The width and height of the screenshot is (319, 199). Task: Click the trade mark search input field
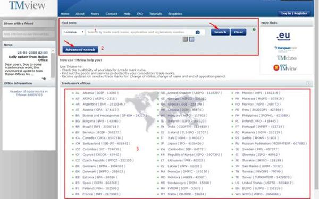140,32
